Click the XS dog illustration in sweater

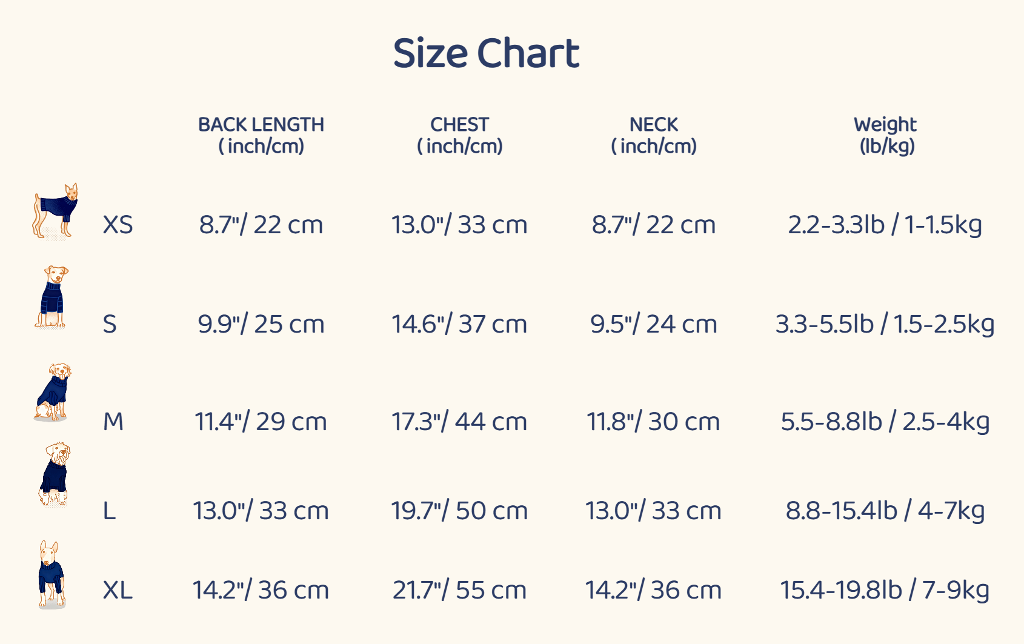[55, 211]
